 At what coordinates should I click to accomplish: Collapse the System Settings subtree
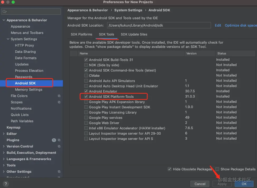coord(8,39)
